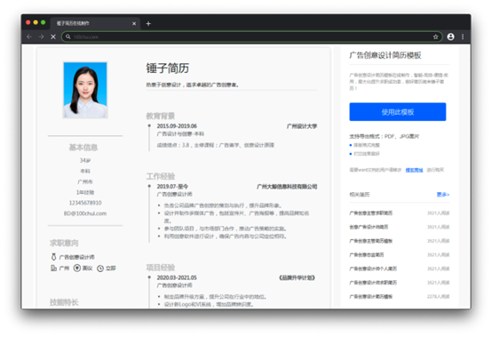The image size is (492, 337).
Task: Stop page loading with the X button
Action: [53, 36]
